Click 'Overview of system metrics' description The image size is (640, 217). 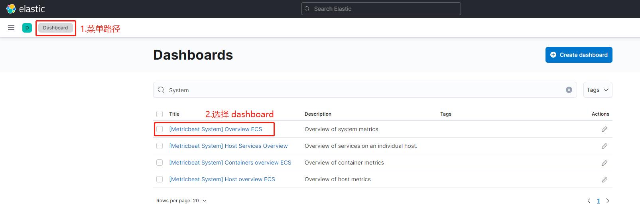point(341,129)
